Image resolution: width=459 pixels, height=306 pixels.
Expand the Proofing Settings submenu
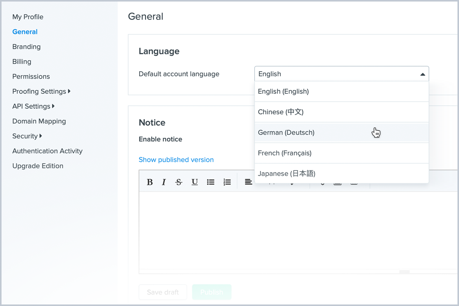[x=41, y=91]
